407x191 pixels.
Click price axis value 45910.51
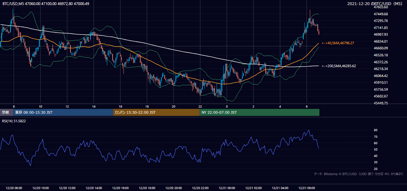coord(381,82)
